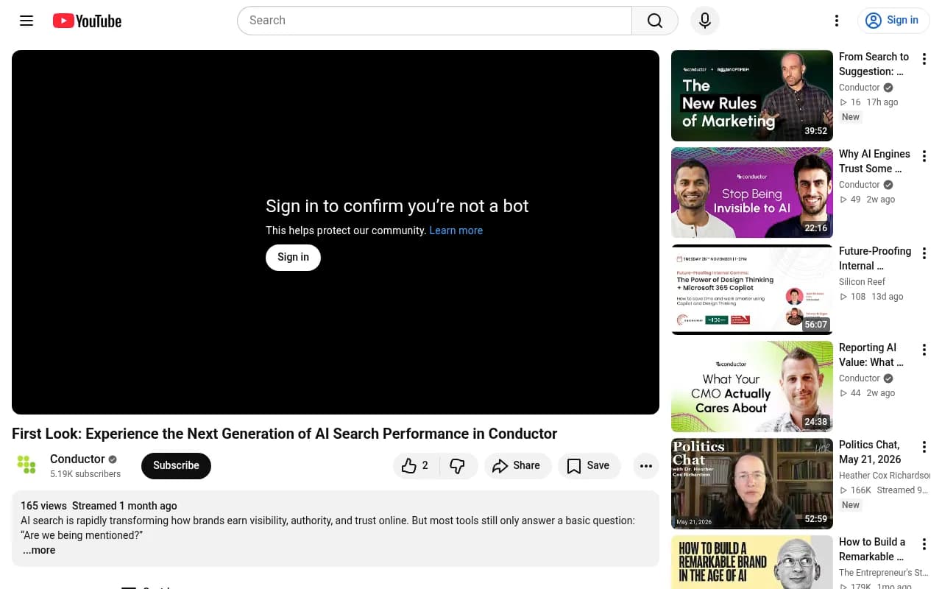Click Heather Cox Richardson channel name
This screenshot has width=942, height=589.
[x=885, y=476]
